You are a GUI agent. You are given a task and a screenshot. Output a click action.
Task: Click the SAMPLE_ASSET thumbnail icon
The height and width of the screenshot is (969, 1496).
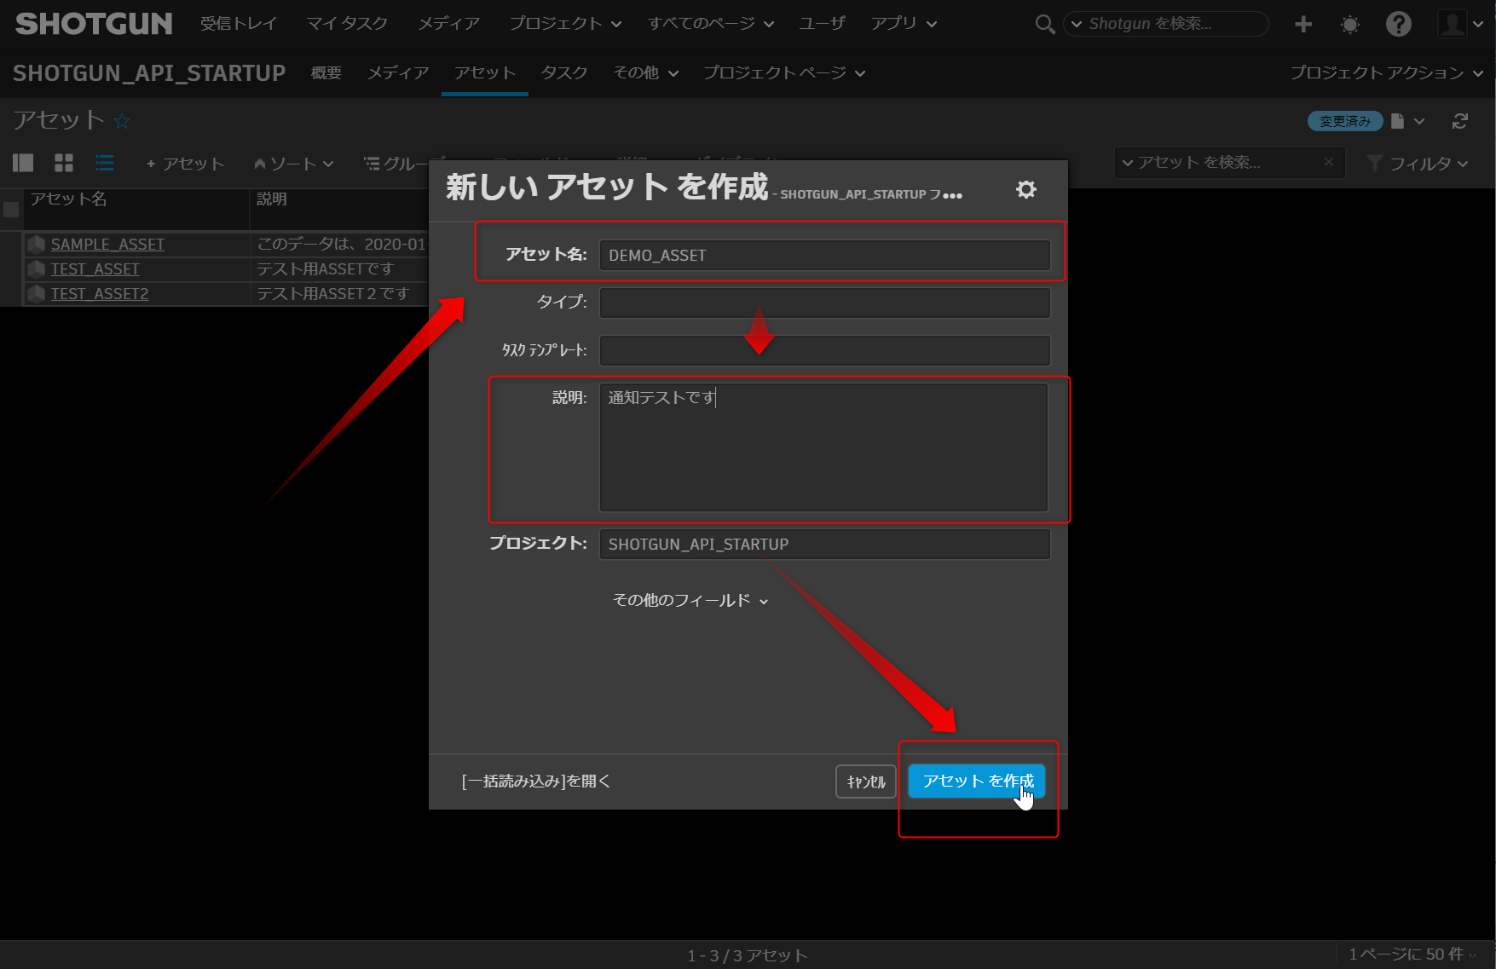[36, 245]
